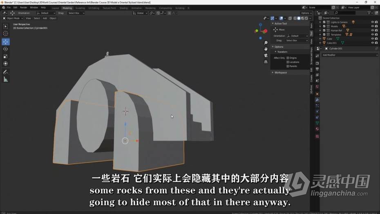Disable Models collection in renders camera icon
The height and width of the screenshot is (214, 380).
[376, 26]
